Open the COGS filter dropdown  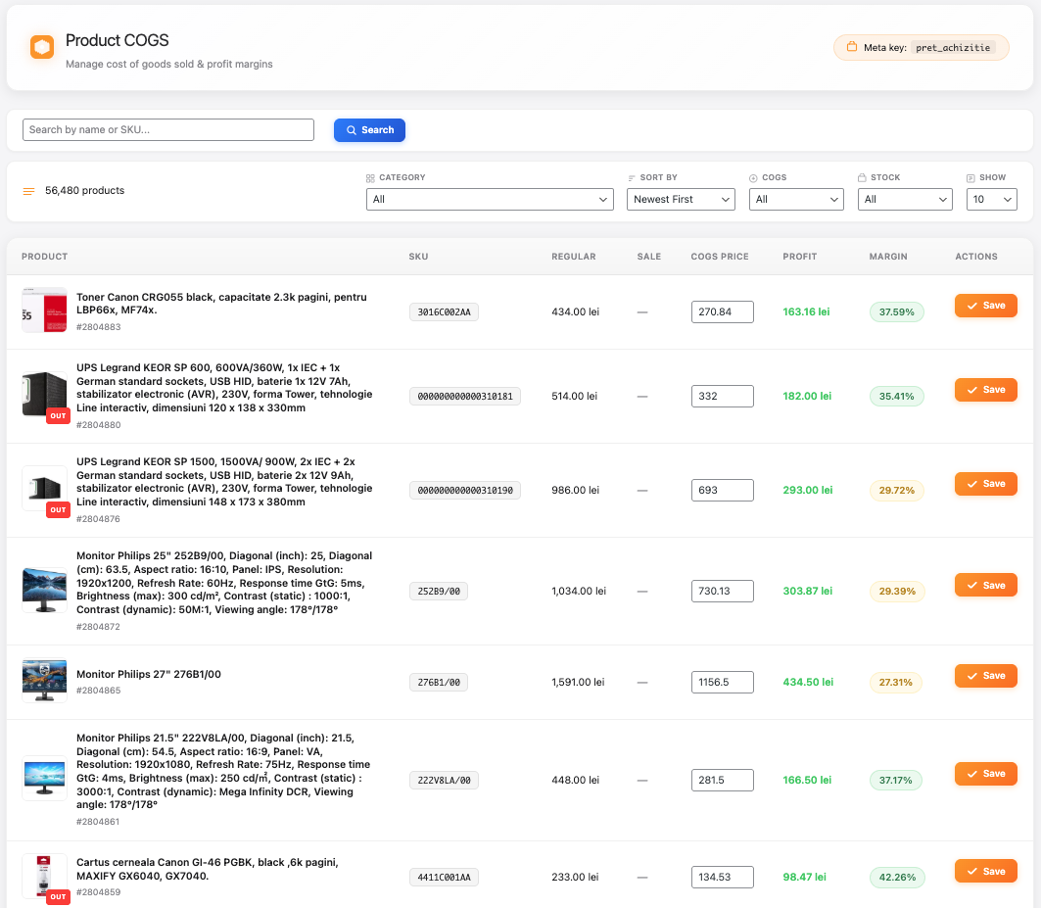[x=796, y=199]
